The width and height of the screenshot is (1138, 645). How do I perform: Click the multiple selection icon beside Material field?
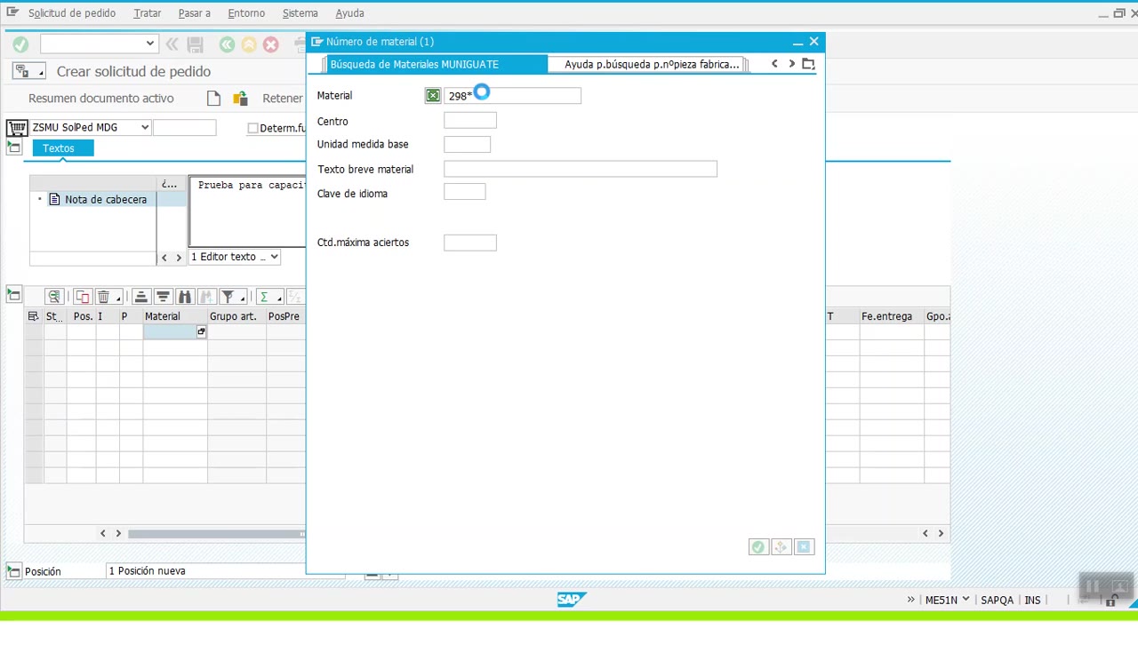[x=432, y=96]
